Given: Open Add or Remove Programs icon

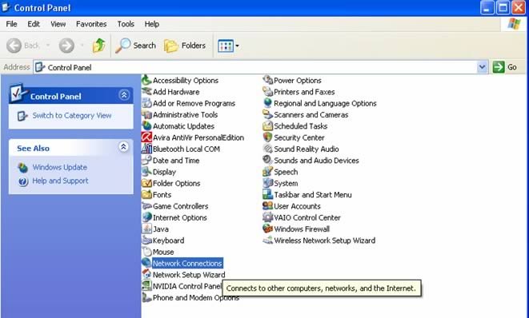Looking at the screenshot, I should 146,103.
